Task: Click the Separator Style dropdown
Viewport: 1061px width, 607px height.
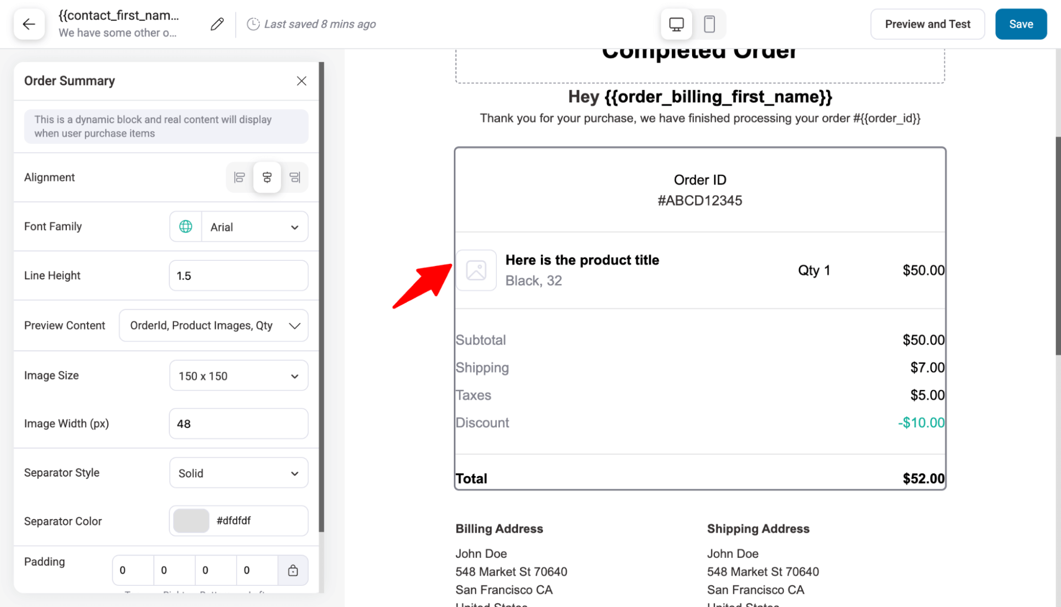Action: pos(238,472)
